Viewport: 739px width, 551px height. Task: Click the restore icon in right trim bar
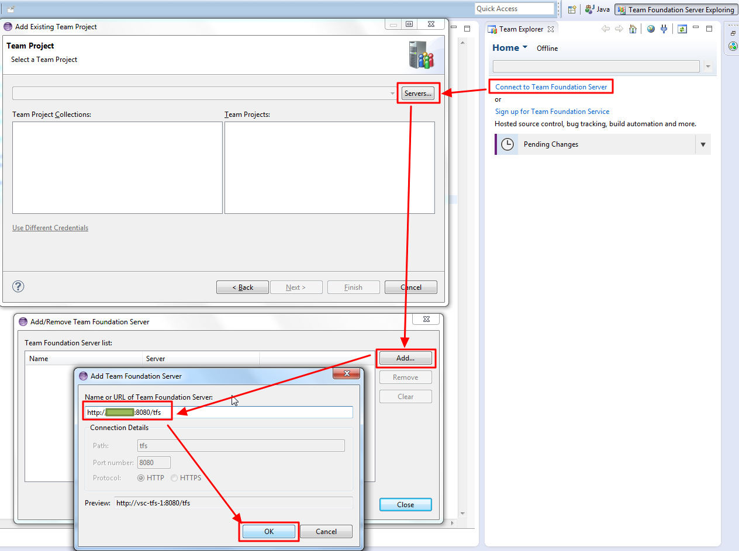tap(733, 34)
